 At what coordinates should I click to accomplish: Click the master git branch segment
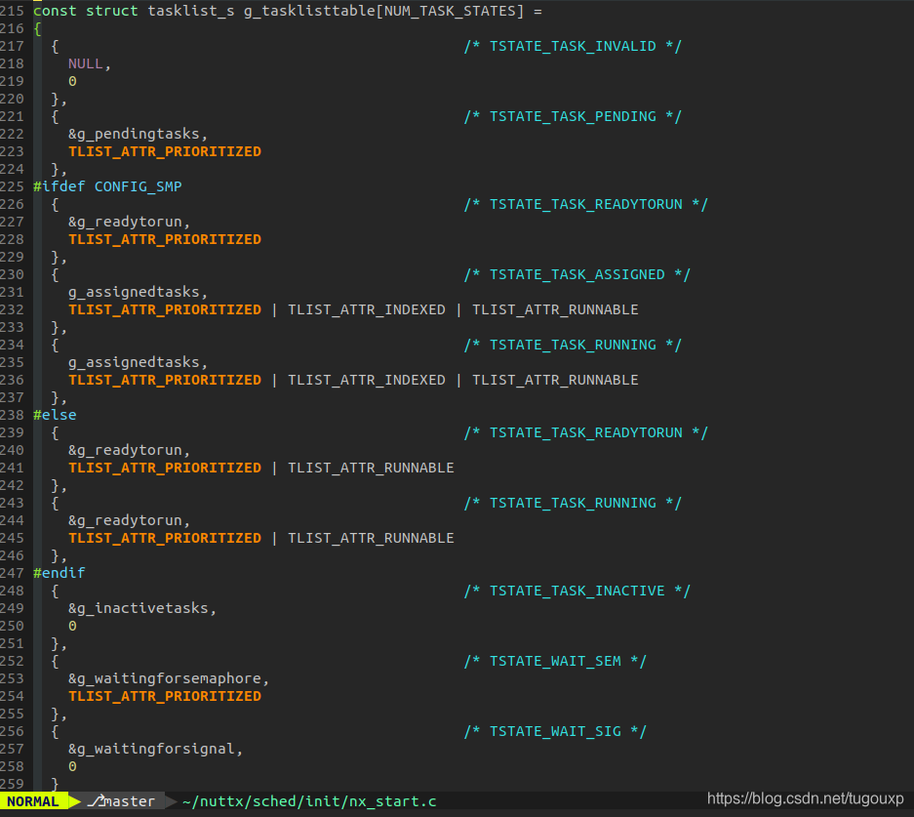click(x=122, y=801)
